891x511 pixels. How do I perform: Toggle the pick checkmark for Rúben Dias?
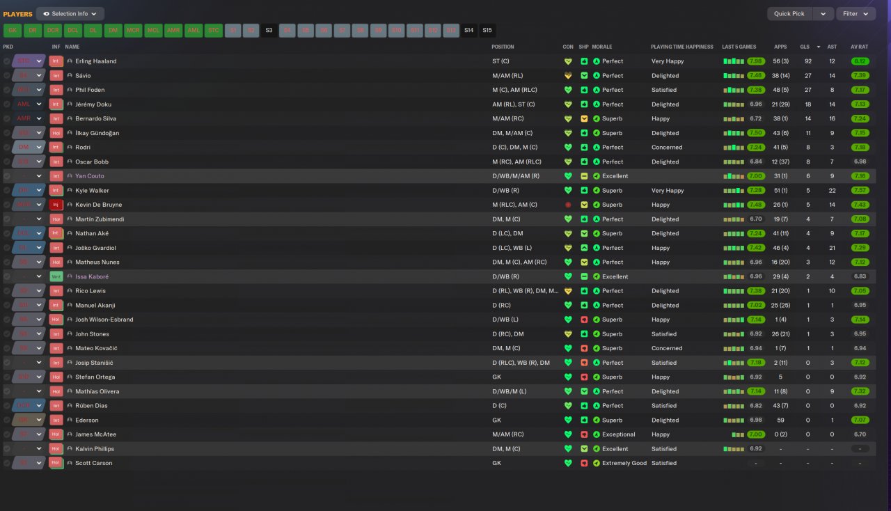pos(7,405)
